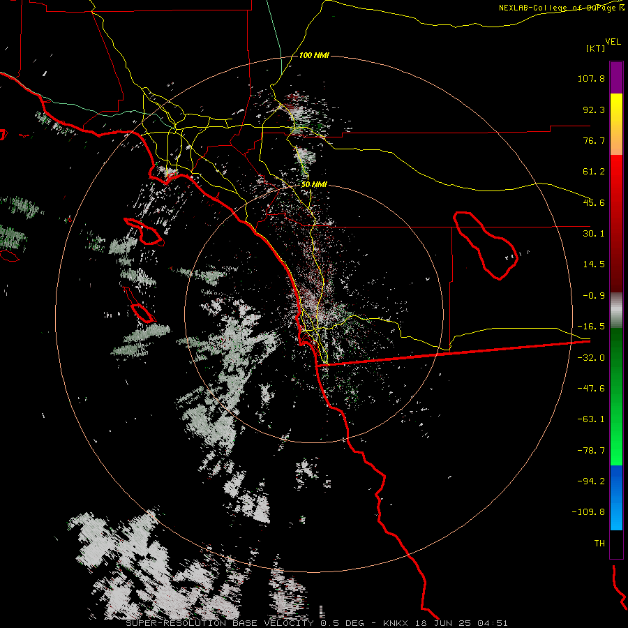Click the 50 NMI range ring label
The height and width of the screenshot is (628, 628).
pos(314,185)
